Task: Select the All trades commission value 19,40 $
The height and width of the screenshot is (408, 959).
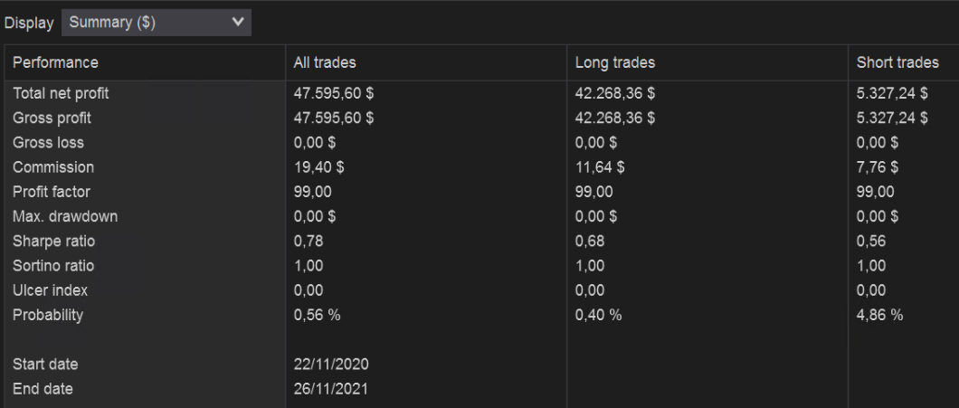Action: [x=319, y=167]
